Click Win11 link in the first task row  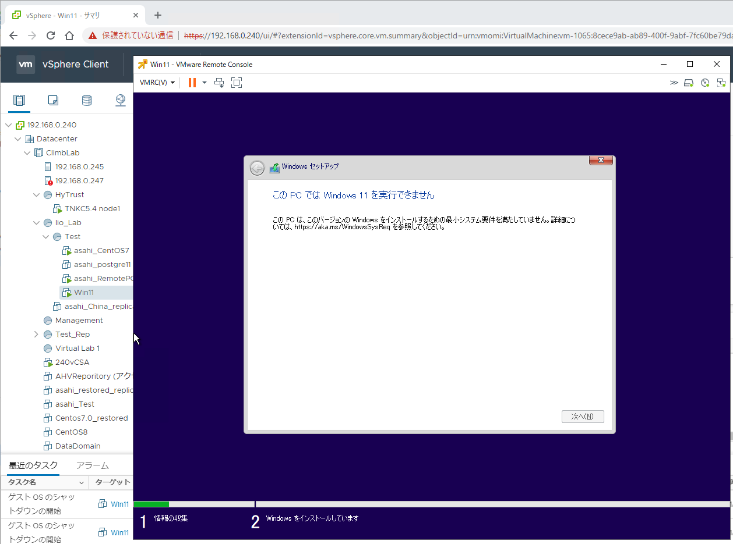[x=120, y=504]
